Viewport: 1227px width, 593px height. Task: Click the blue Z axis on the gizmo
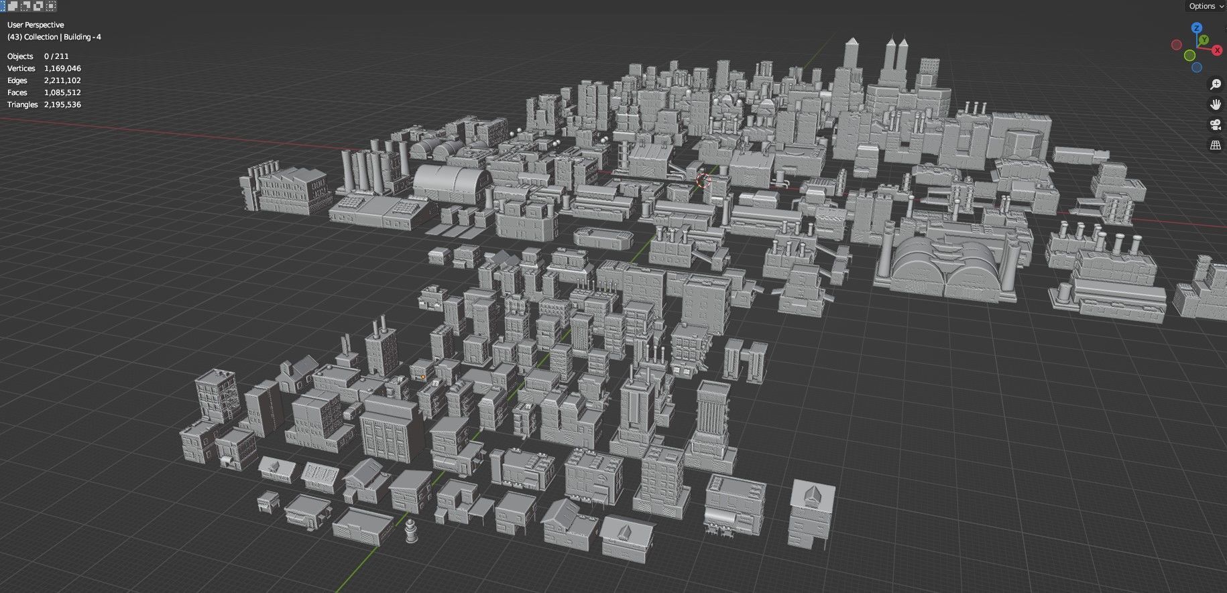pyautogui.click(x=1197, y=28)
